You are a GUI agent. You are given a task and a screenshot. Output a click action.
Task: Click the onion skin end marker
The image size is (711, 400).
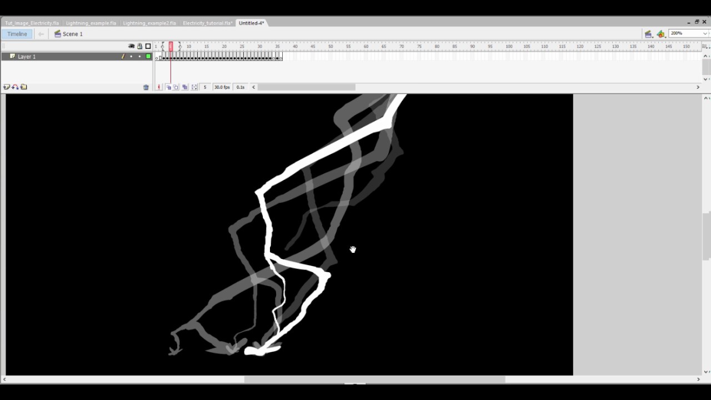click(179, 46)
